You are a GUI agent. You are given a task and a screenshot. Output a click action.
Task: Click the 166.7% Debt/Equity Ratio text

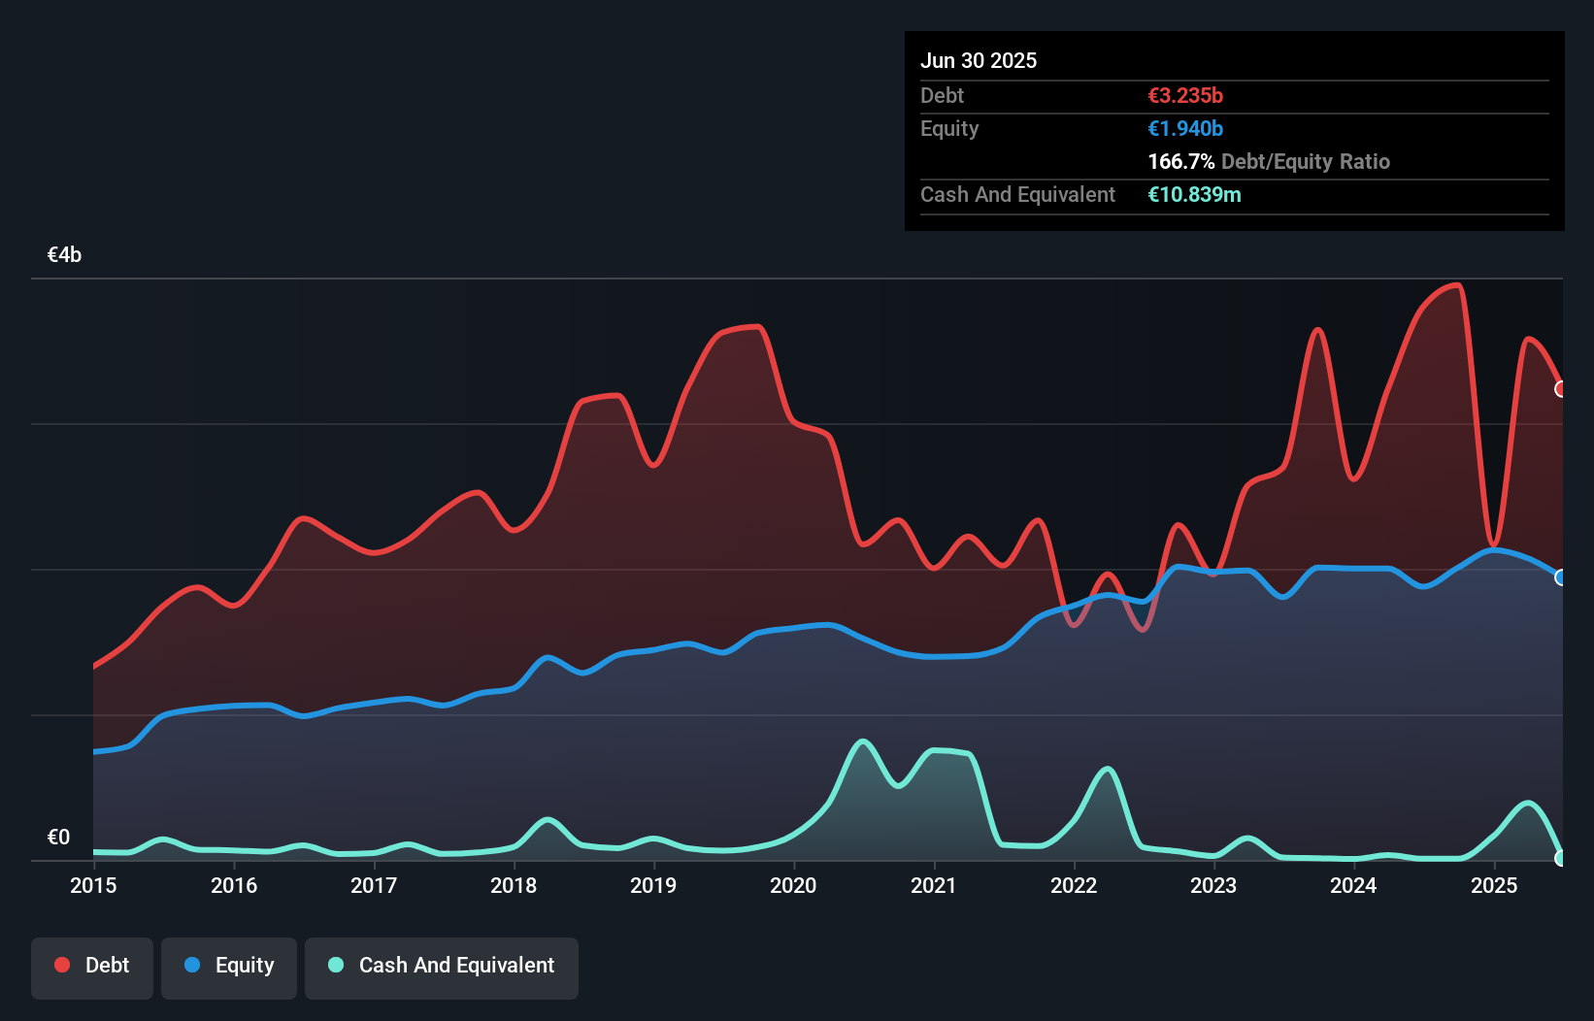pos(1269,161)
